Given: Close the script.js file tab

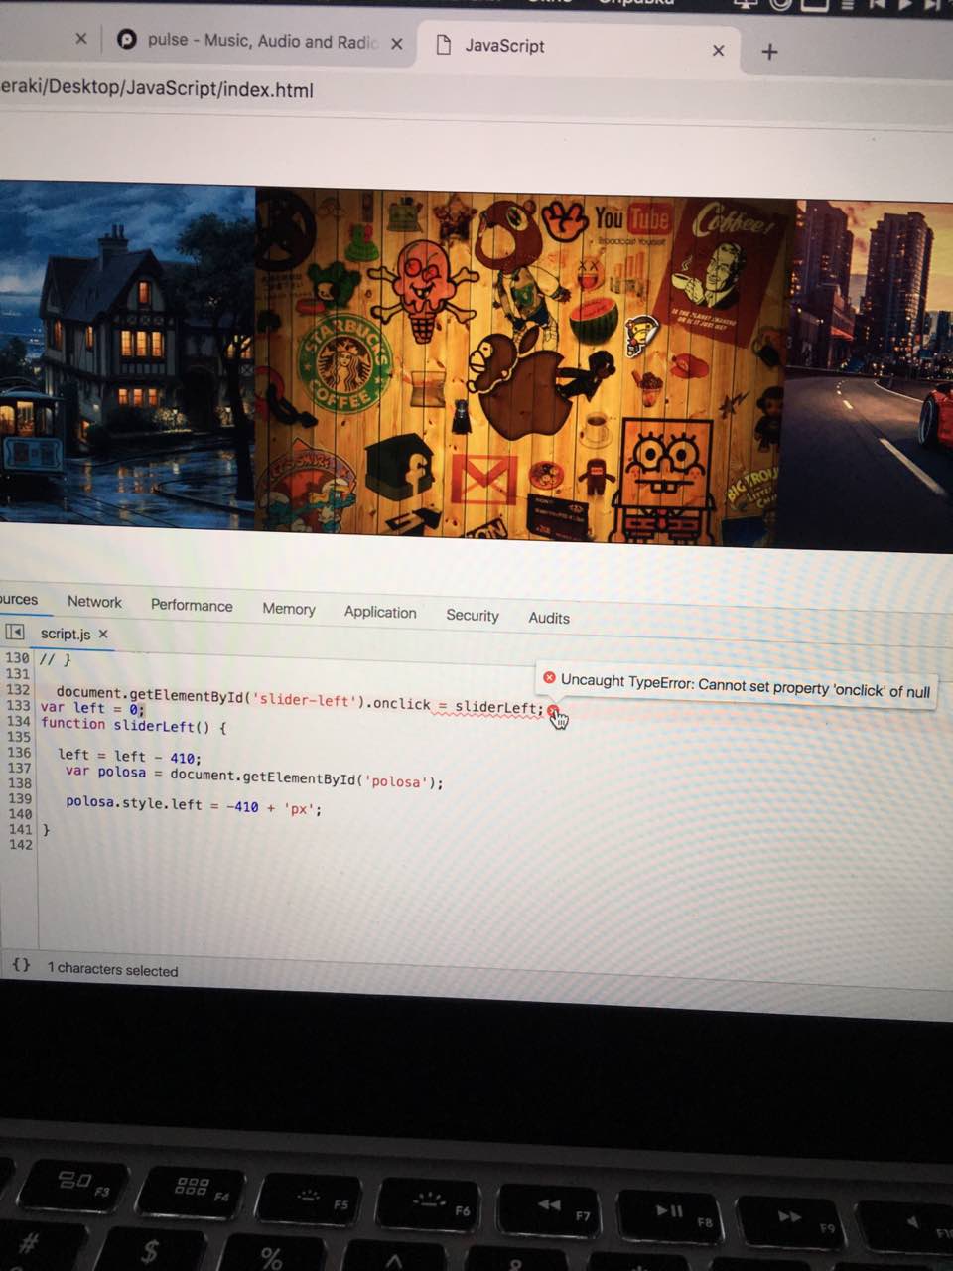Looking at the screenshot, I should click(103, 634).
